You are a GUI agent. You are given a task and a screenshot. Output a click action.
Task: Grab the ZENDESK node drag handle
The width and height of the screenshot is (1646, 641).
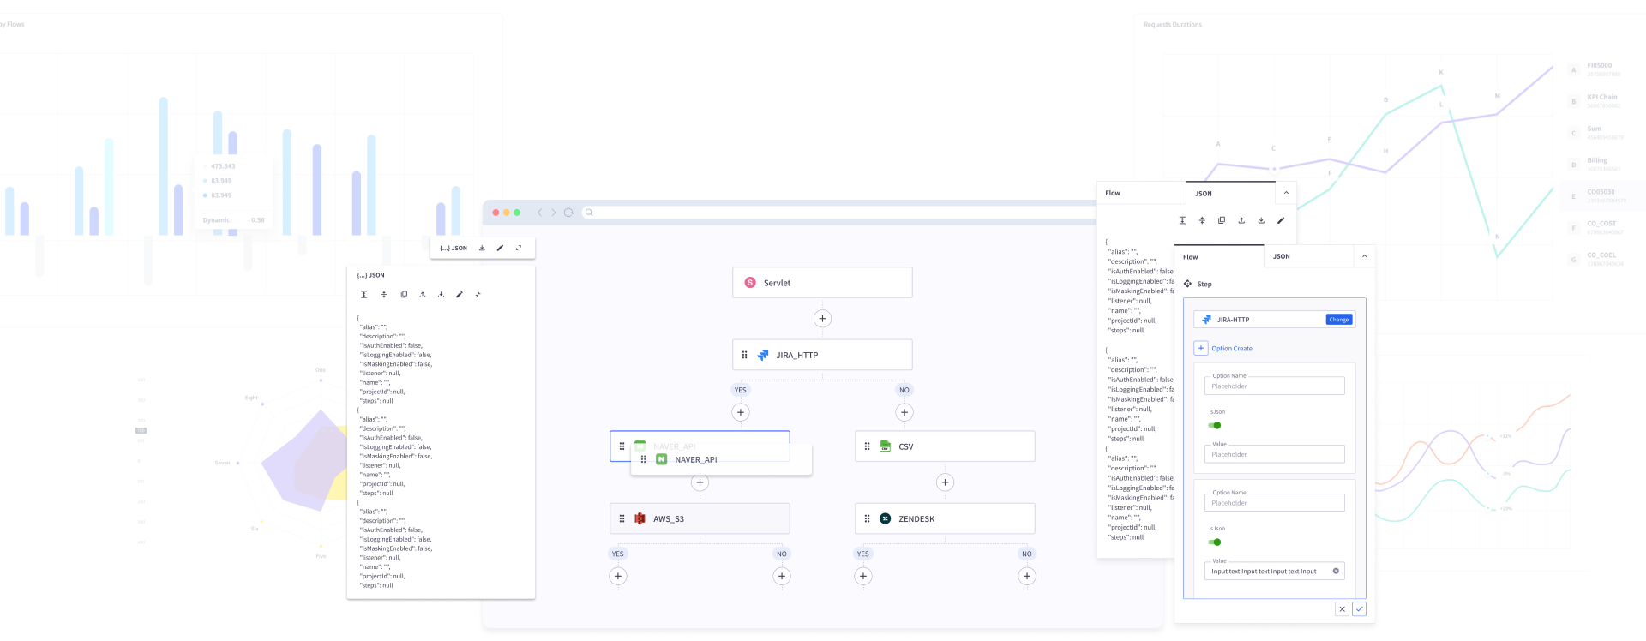click(867, 519)
